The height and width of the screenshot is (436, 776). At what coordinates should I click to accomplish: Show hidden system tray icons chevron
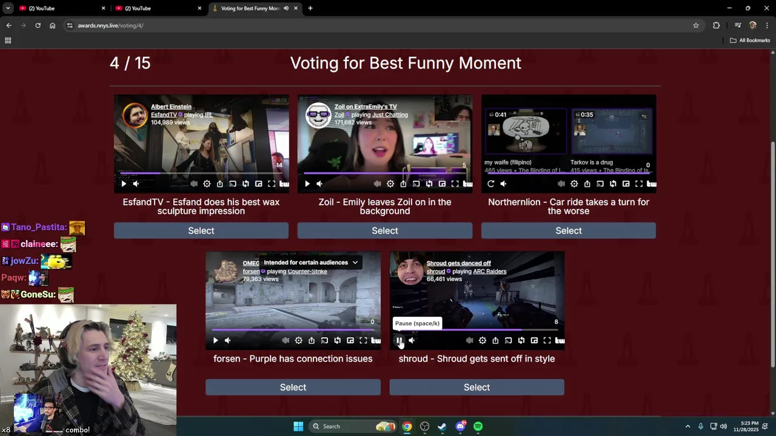pos(687,426)
